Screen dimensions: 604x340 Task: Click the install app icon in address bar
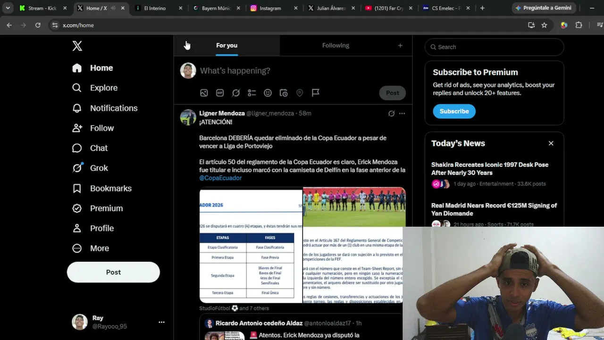pos(531,25)
